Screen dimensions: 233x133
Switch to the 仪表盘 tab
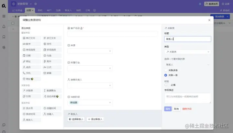[17, 10]
